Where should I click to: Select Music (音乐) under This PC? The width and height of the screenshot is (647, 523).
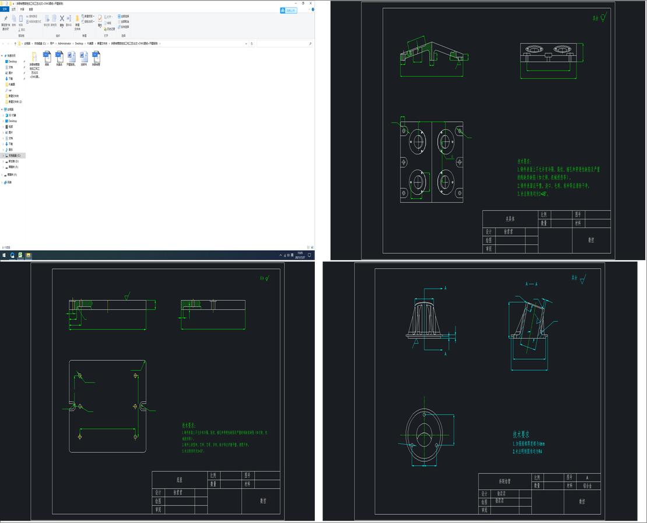(x=10, y=150)
